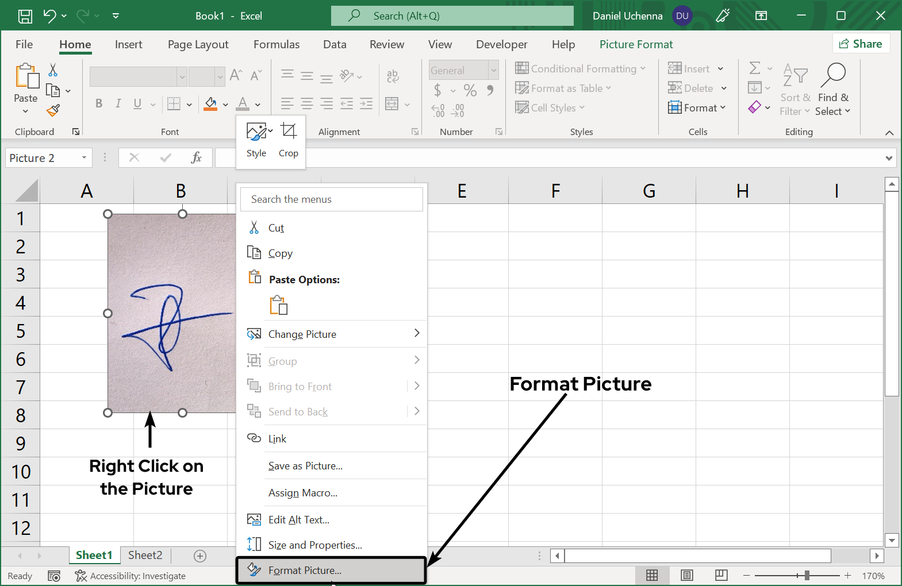
Task: Open the Format dropdown in Cells group
Action: pos(697,108)
